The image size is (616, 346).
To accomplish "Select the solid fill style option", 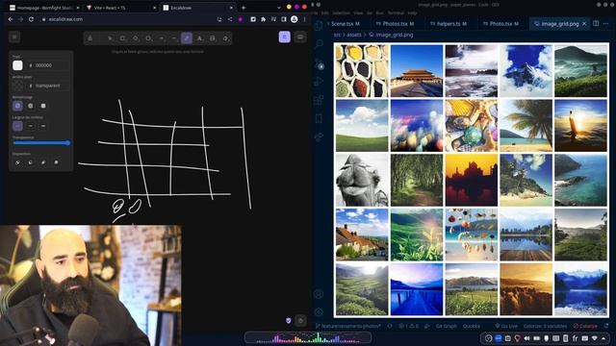I will click(43, 106).
